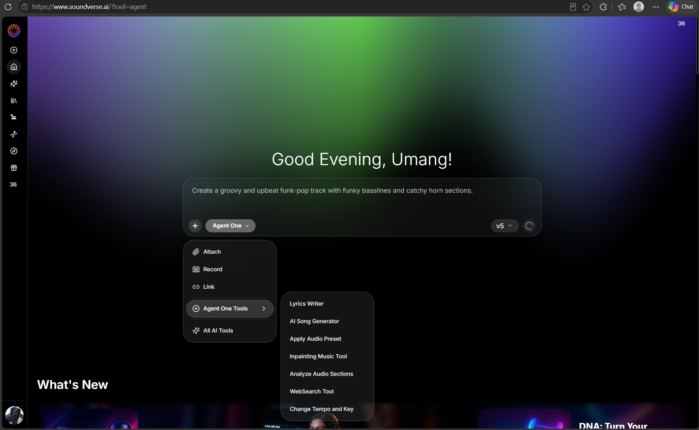Click the four-point star icon in sidebar
The image size is (699, 430).
tap(14, 134)
